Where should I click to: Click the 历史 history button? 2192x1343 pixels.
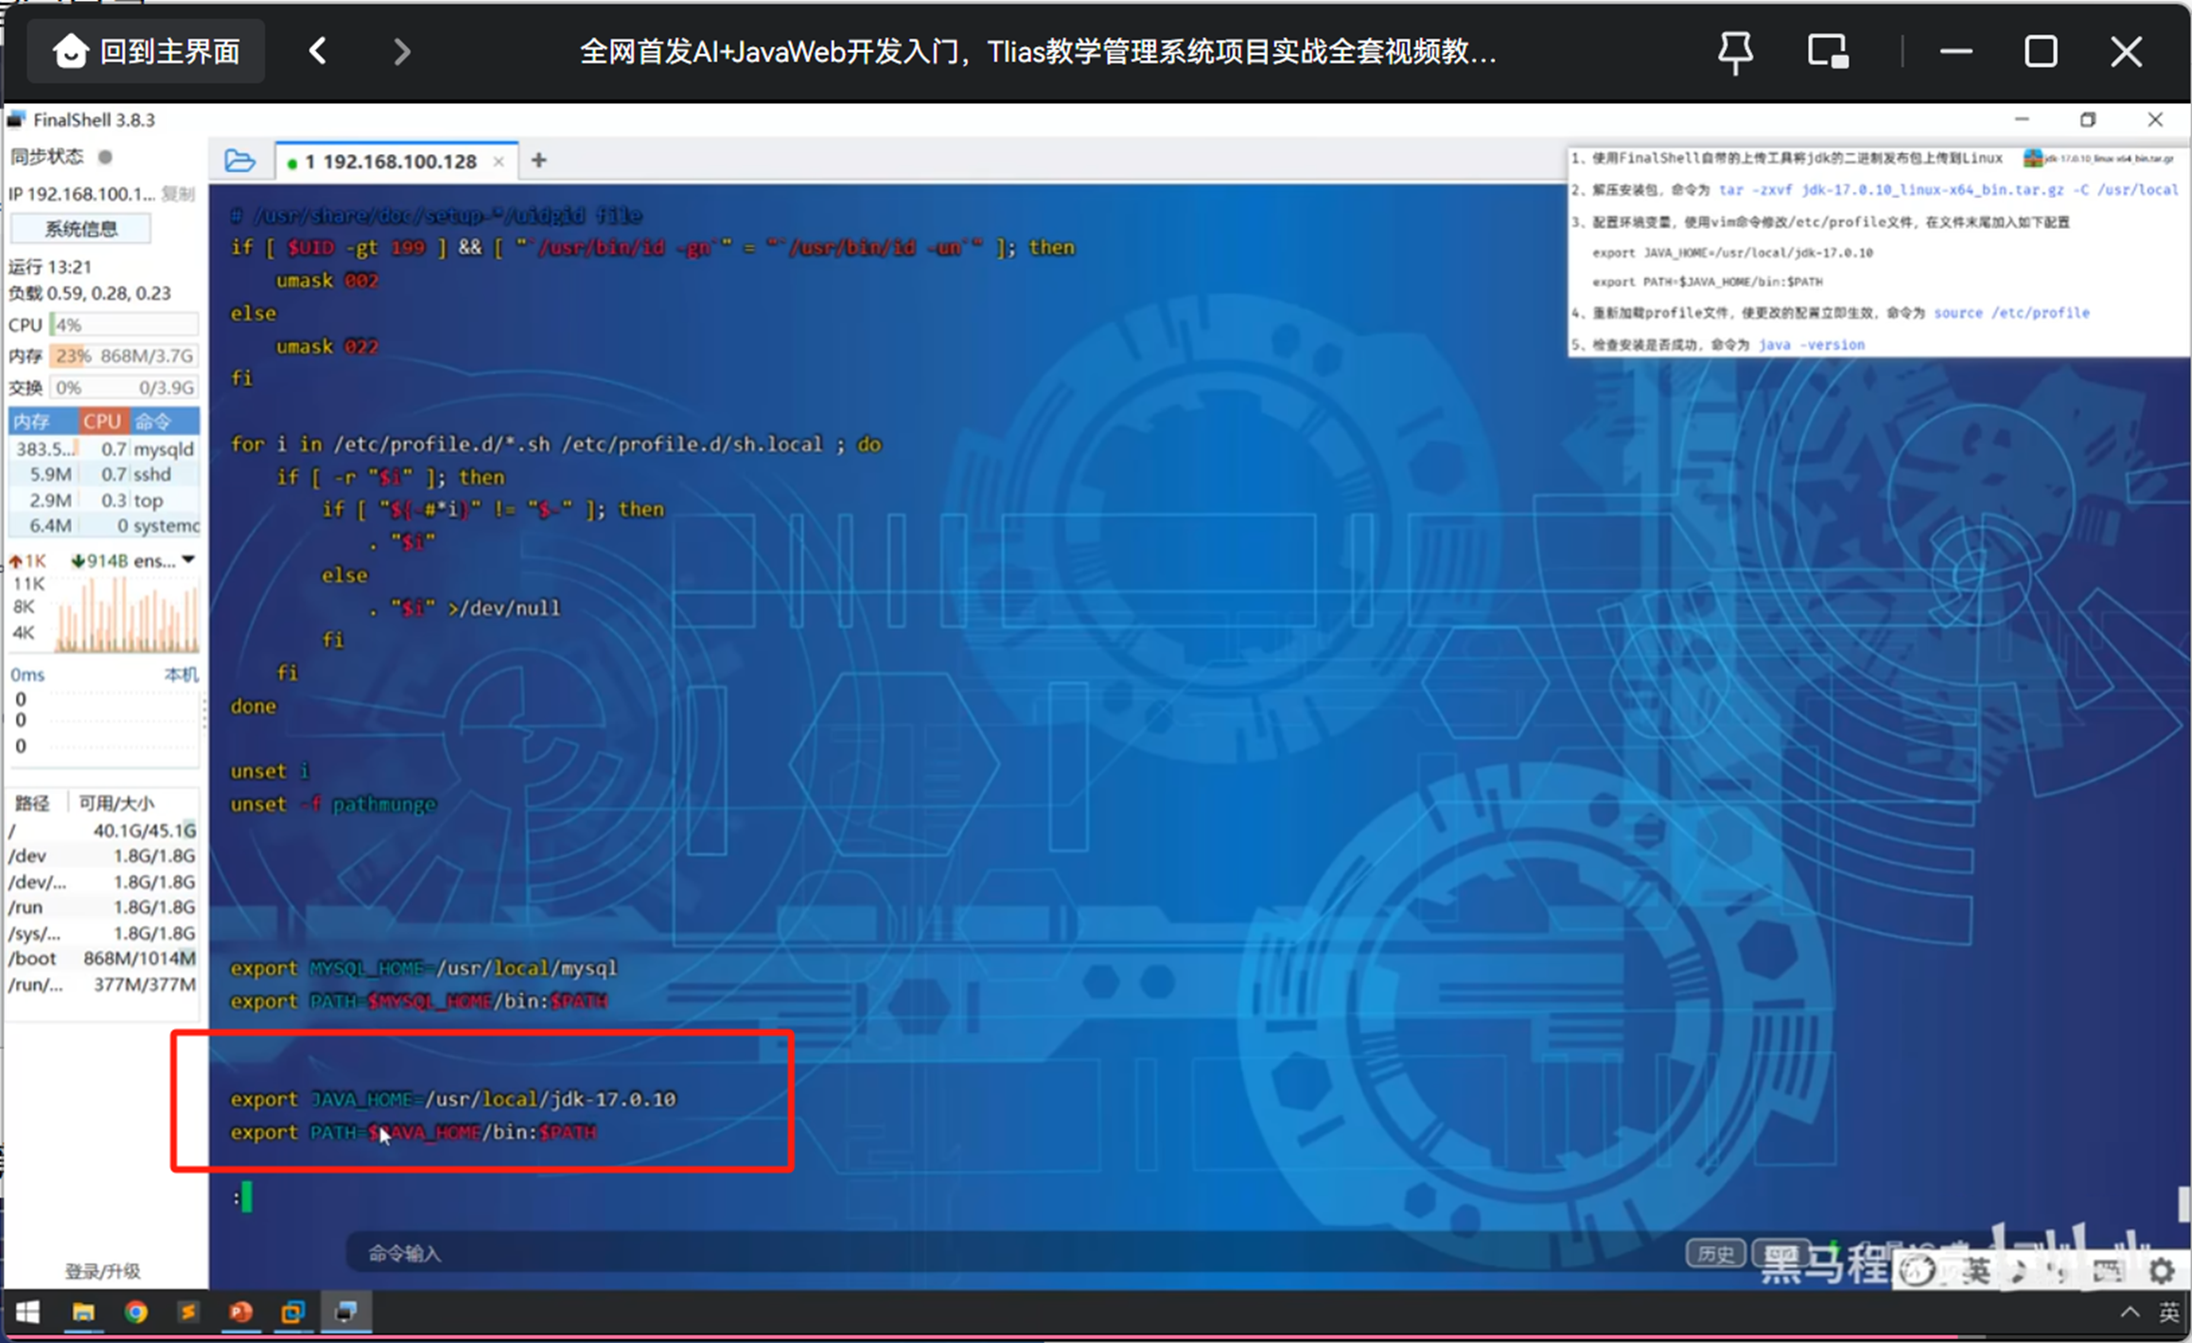click(1715, 1254)
